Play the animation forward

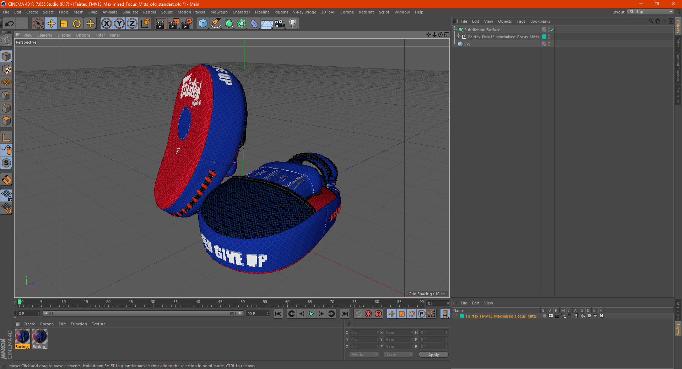pyautogui.click(x=311, y=314)
